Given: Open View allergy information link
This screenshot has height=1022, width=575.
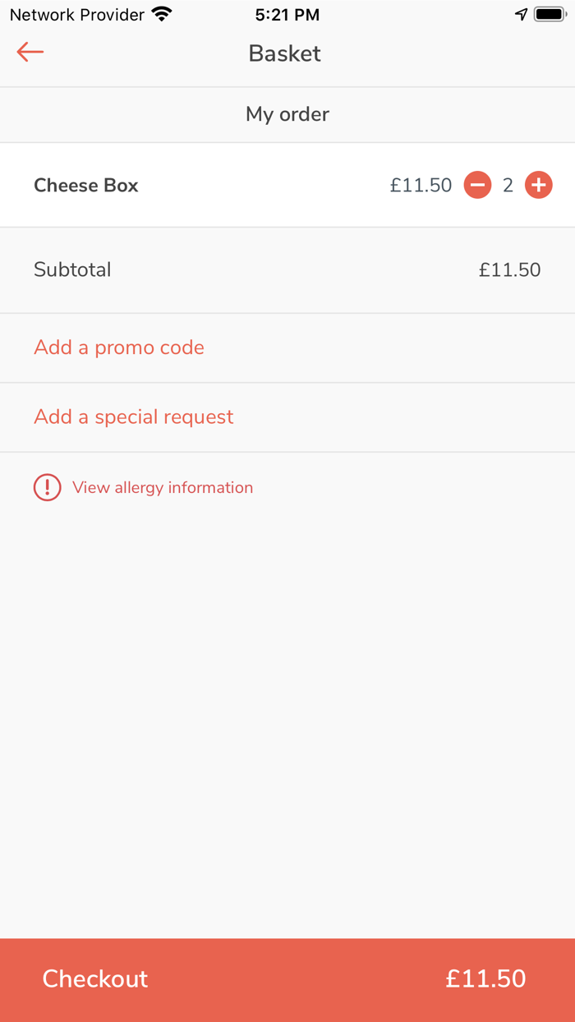Looking at the screenshot, I should point(163,488).
